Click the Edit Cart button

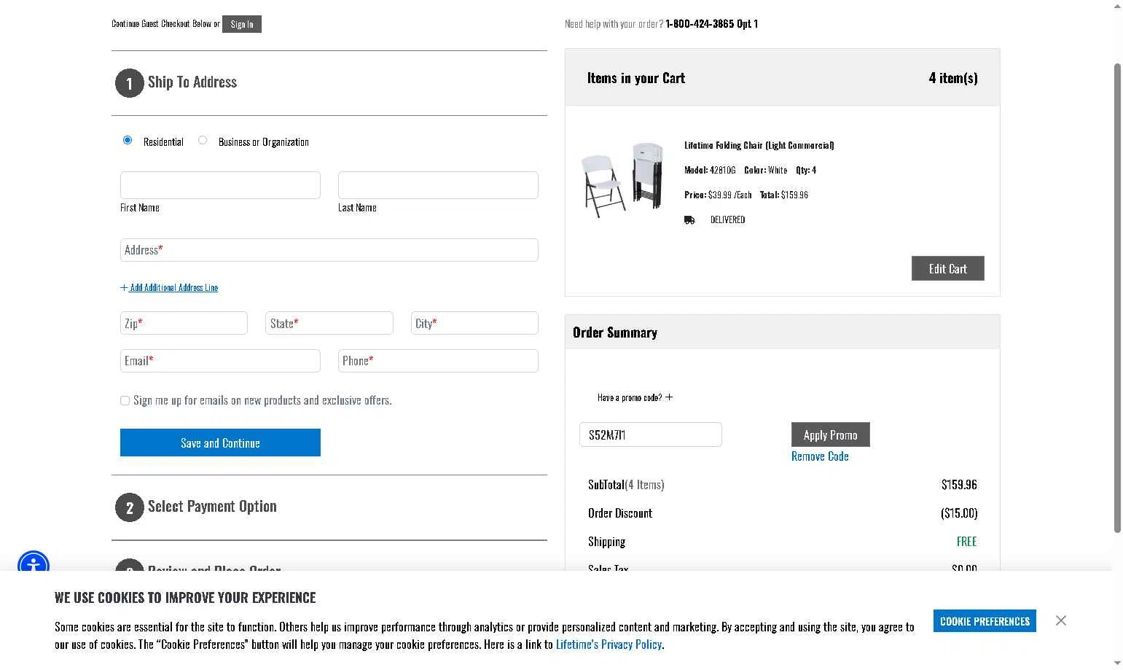[947, 268]
